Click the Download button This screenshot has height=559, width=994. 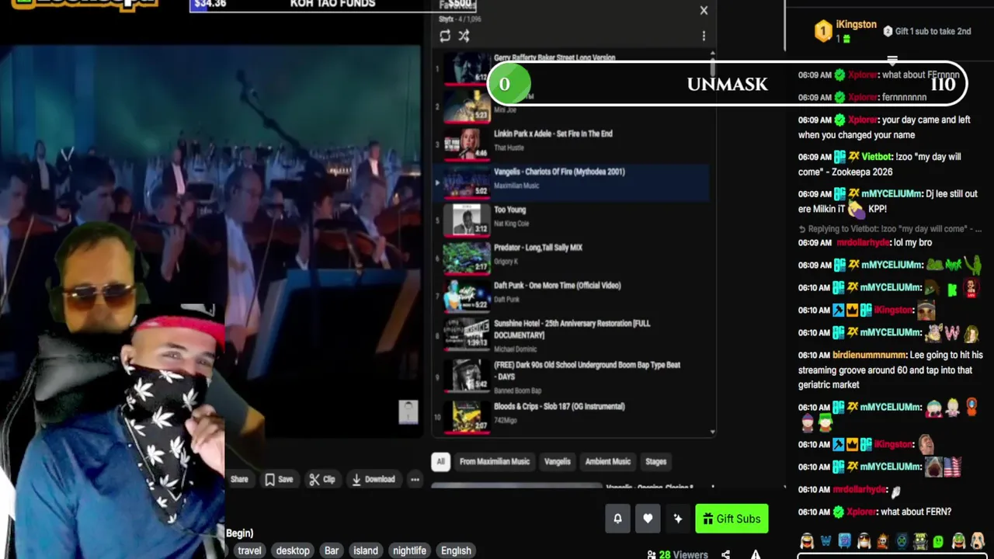point(373,479)
